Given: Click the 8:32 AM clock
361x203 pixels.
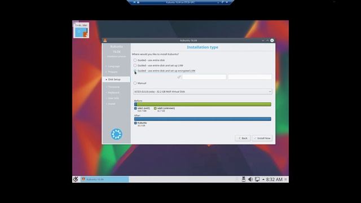Looking at the screenshot, I should 274,179.
